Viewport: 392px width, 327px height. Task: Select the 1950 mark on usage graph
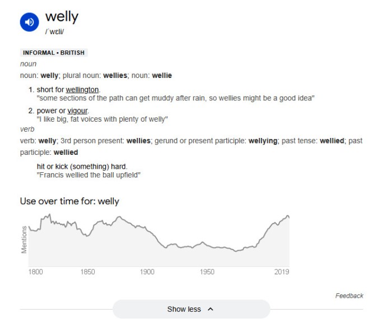207,272
